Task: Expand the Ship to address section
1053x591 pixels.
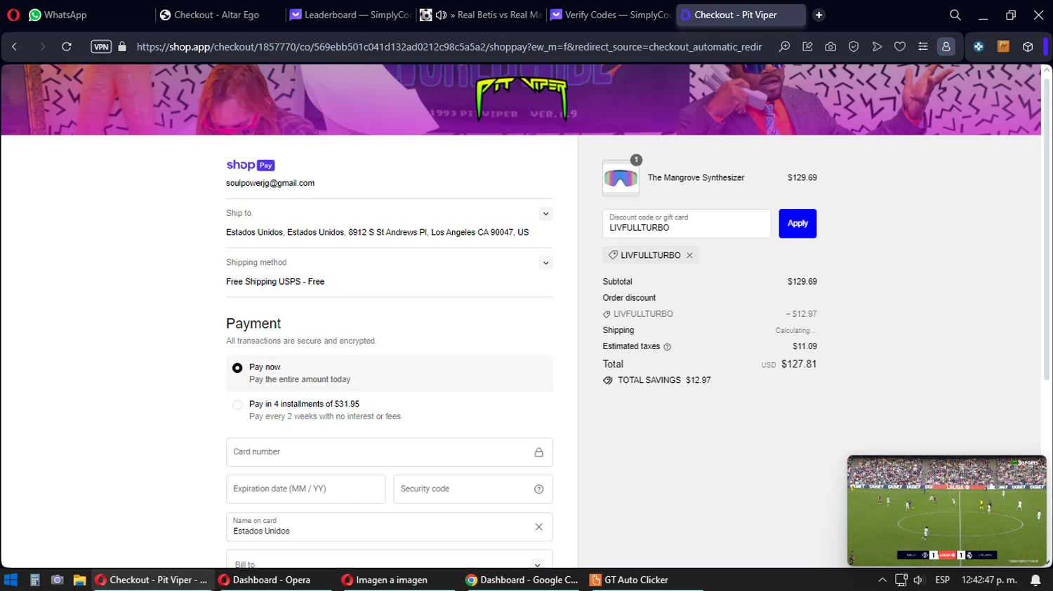Action: 545,214
